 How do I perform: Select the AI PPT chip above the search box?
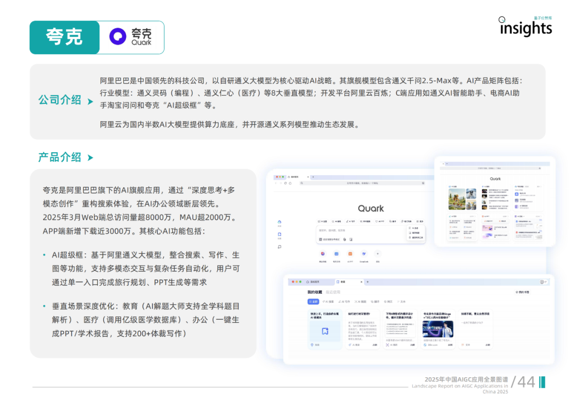coord(379,221)
